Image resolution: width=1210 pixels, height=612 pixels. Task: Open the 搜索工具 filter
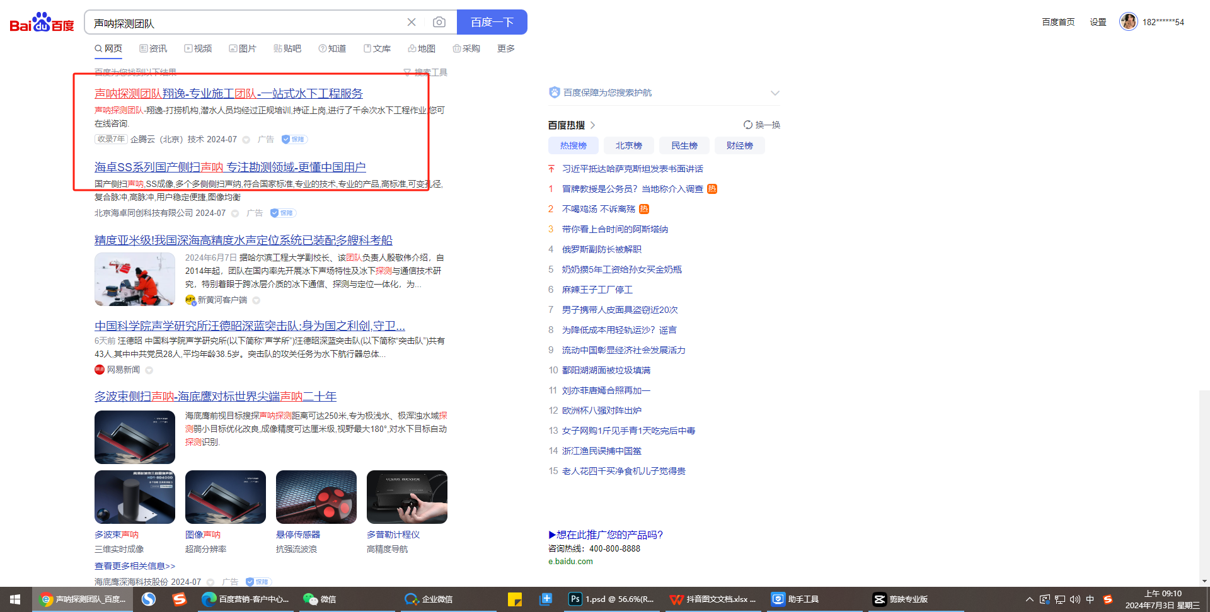[x=426, y=72]
